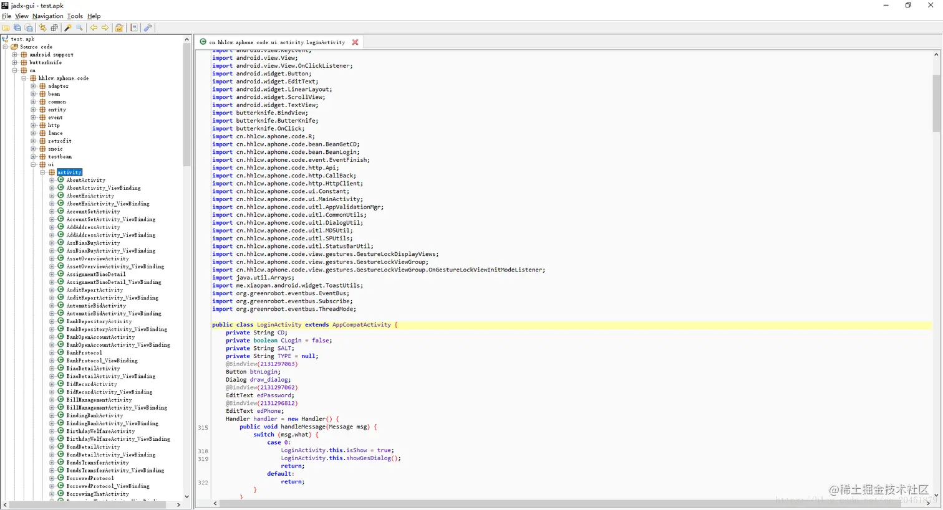This screenshot has width=943, height=510.
Task: Collapse the hhlcw.aphone.code package
Action: [24, 78]
